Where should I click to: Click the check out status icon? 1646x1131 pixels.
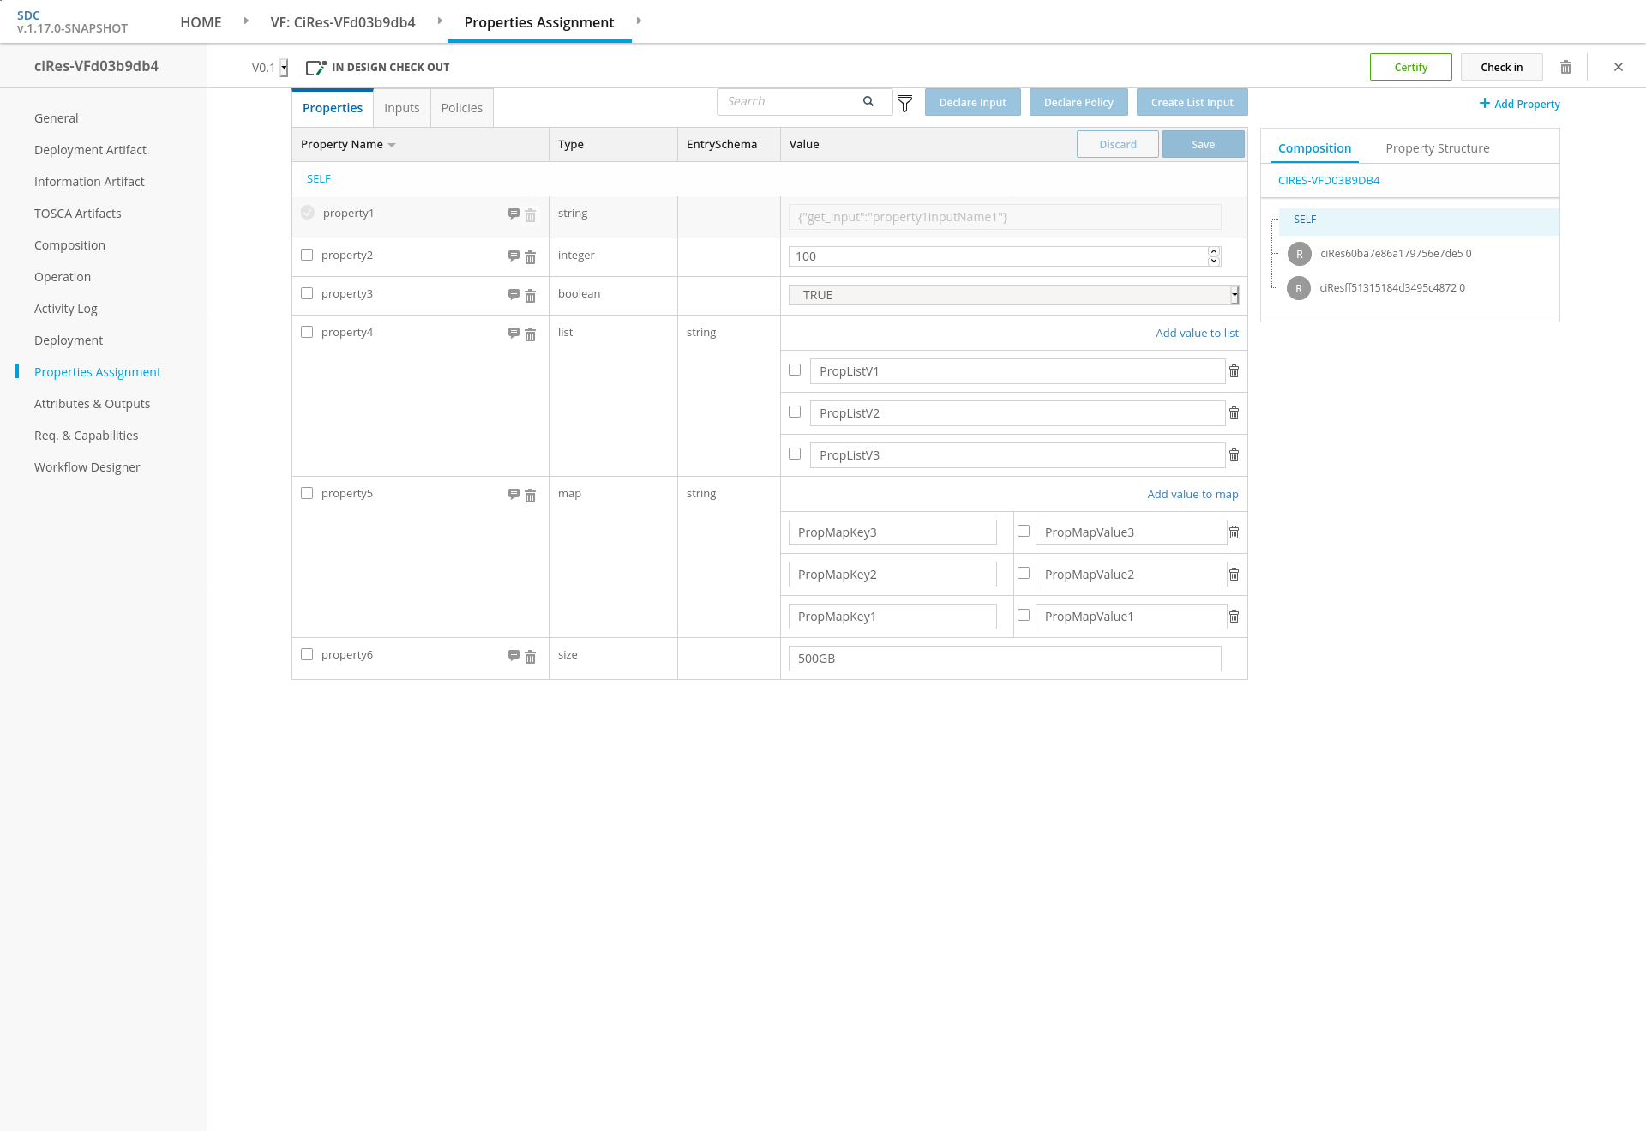[x=316, y=67]
